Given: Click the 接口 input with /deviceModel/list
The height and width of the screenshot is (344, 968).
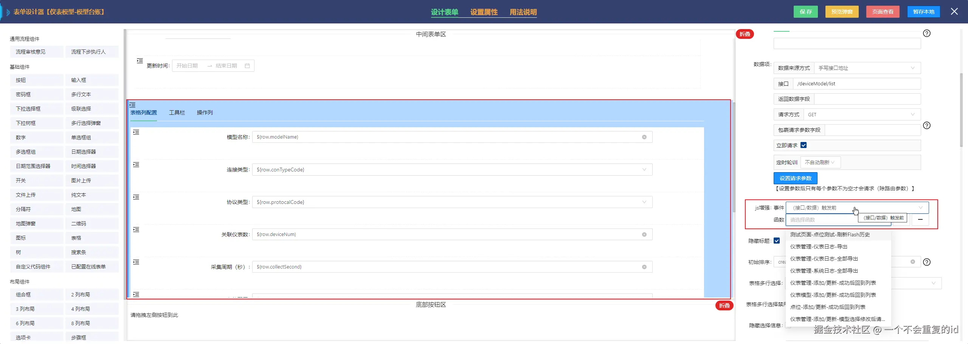Looking at the screenshot, I should [856, 83].
